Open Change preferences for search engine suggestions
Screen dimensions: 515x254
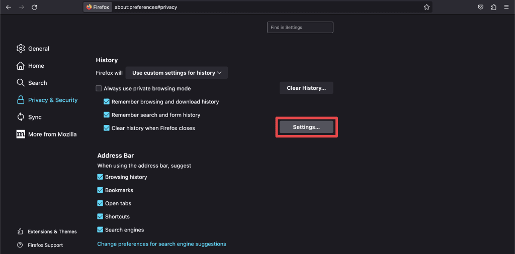pos(161,244)
